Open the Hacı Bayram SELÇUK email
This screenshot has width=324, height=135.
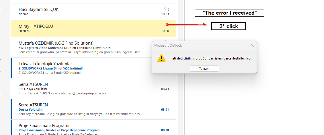(86, 11)
